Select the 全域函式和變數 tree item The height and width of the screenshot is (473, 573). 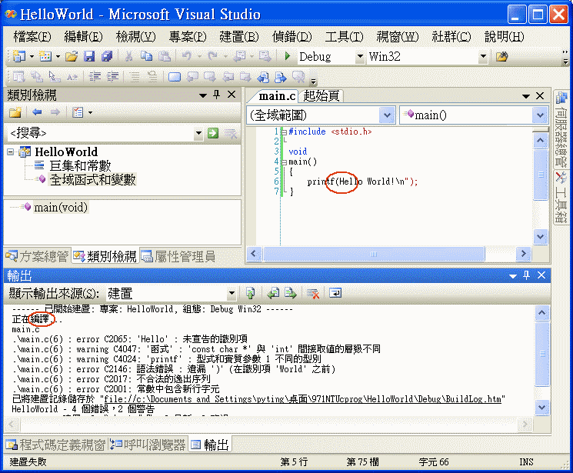92,179
